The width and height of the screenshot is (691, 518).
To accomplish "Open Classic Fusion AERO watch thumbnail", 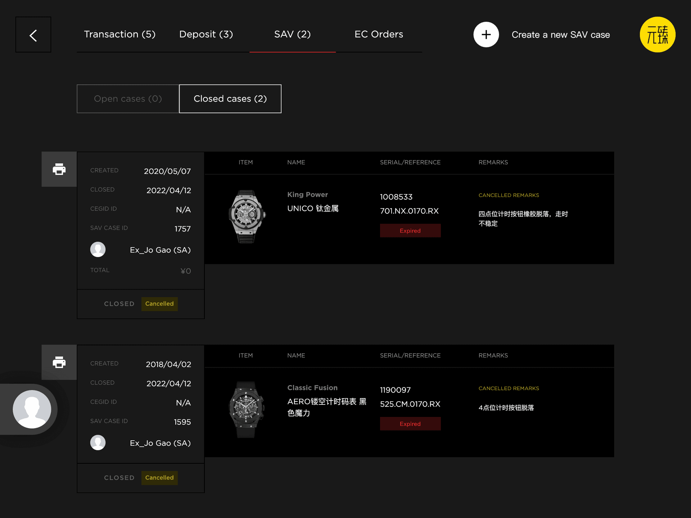I will pos(247,409).
